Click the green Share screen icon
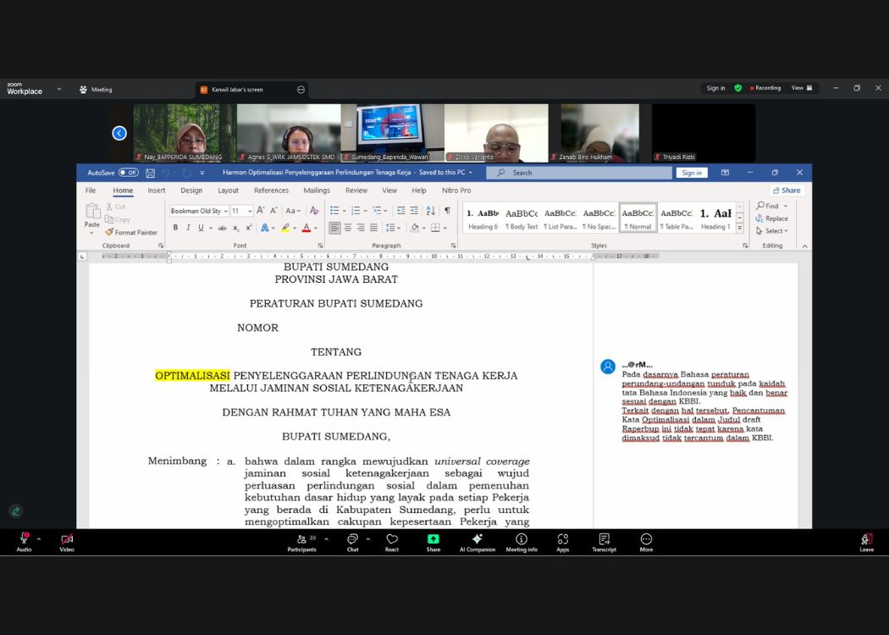This screenshot has width=889, height=635. (433, 540)
